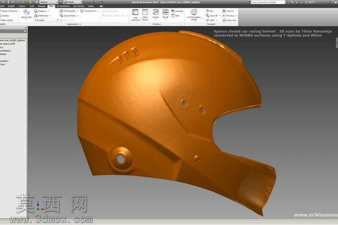Open a New window
The height and width of the screenshot is (225, 338).
pos(175,16)
